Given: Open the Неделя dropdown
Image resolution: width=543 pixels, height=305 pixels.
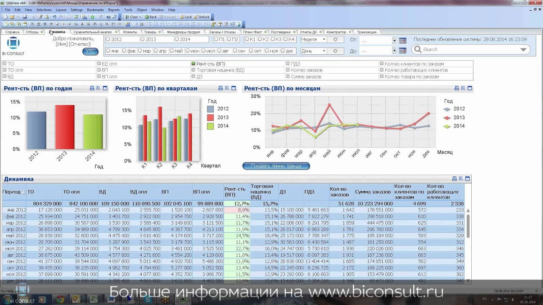Looking at the screenshot, I should pos(324,39).
